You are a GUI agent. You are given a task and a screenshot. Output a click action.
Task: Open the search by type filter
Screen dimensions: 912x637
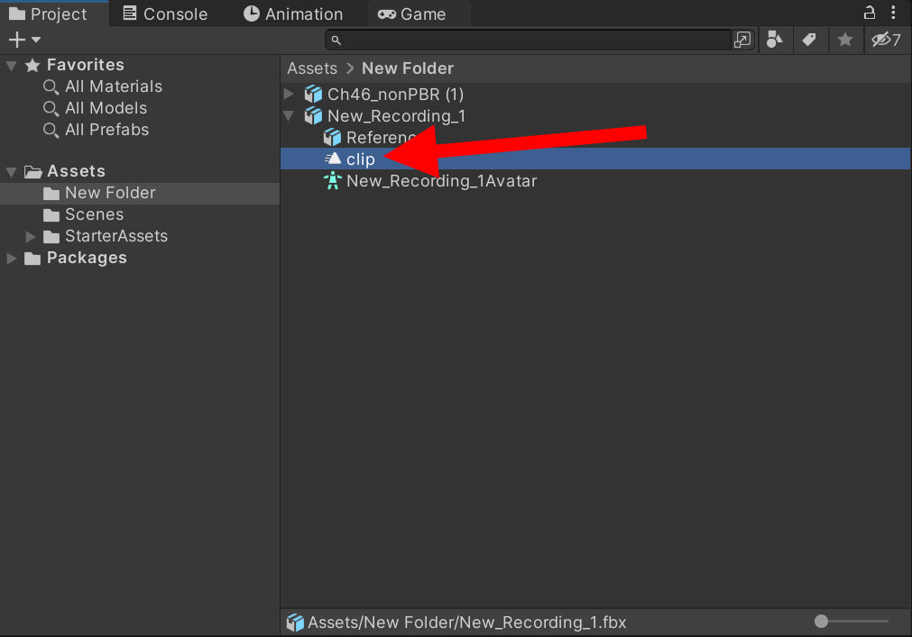coord(775,40)
